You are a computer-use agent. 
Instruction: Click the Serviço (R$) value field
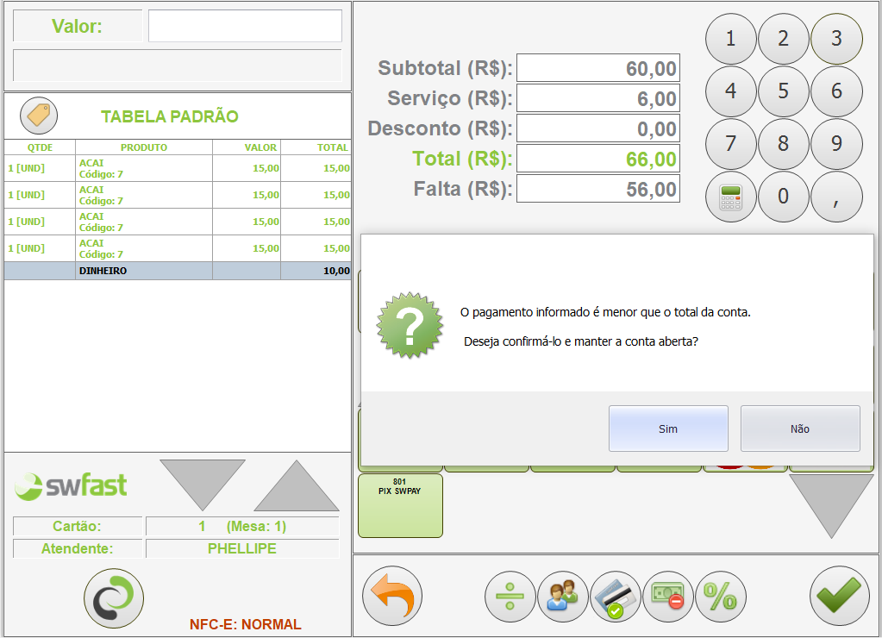pyautogui.click(x=598, y=98)
